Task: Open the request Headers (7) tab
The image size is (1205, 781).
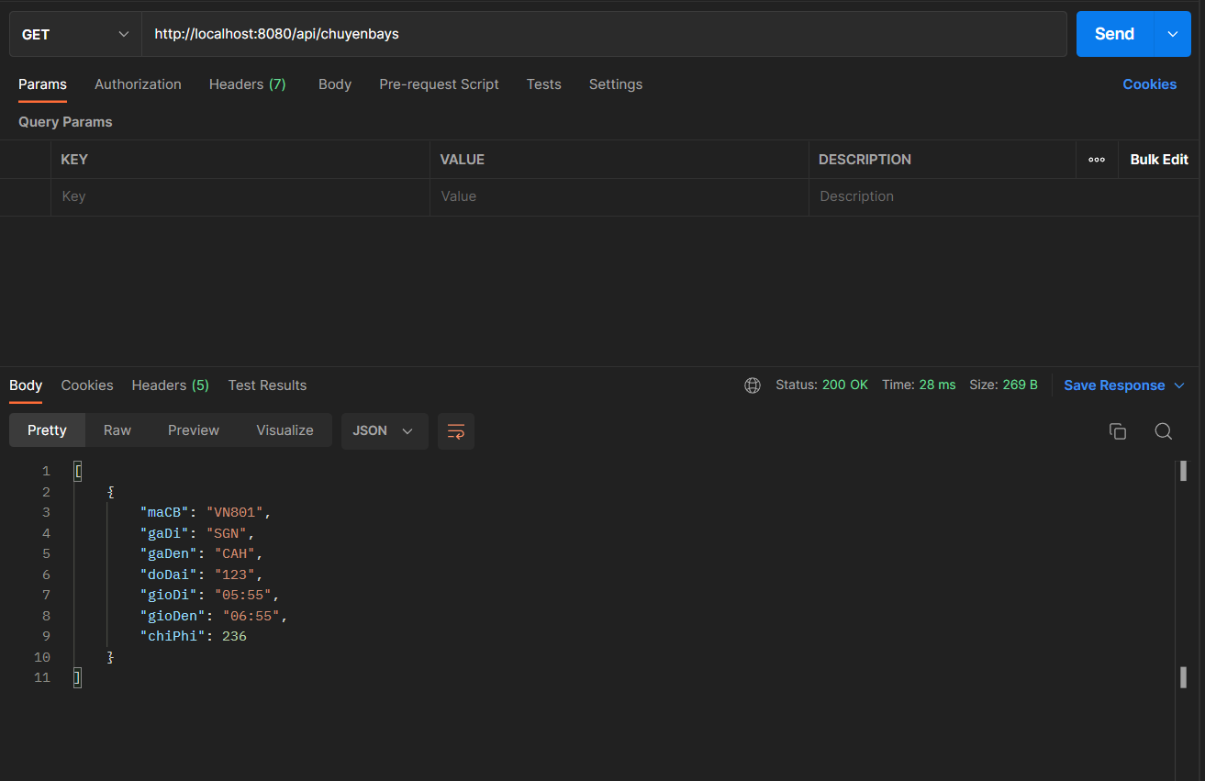Action: point(248,84)
